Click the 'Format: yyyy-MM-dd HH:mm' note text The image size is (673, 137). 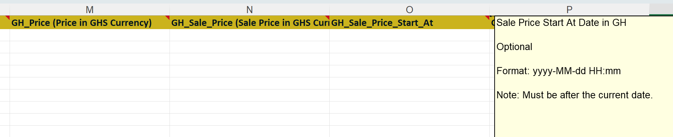[x=559, y=71]
